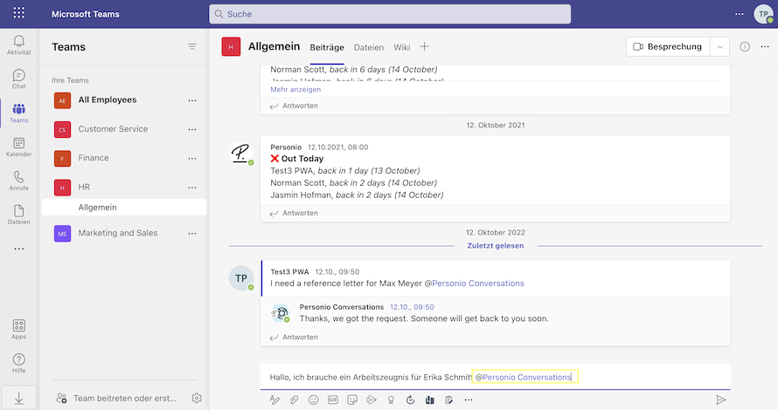Viewport: 778px width, 410px height.
Task: Expand the message with Mehr anzeigen
Action: point(295,89)
